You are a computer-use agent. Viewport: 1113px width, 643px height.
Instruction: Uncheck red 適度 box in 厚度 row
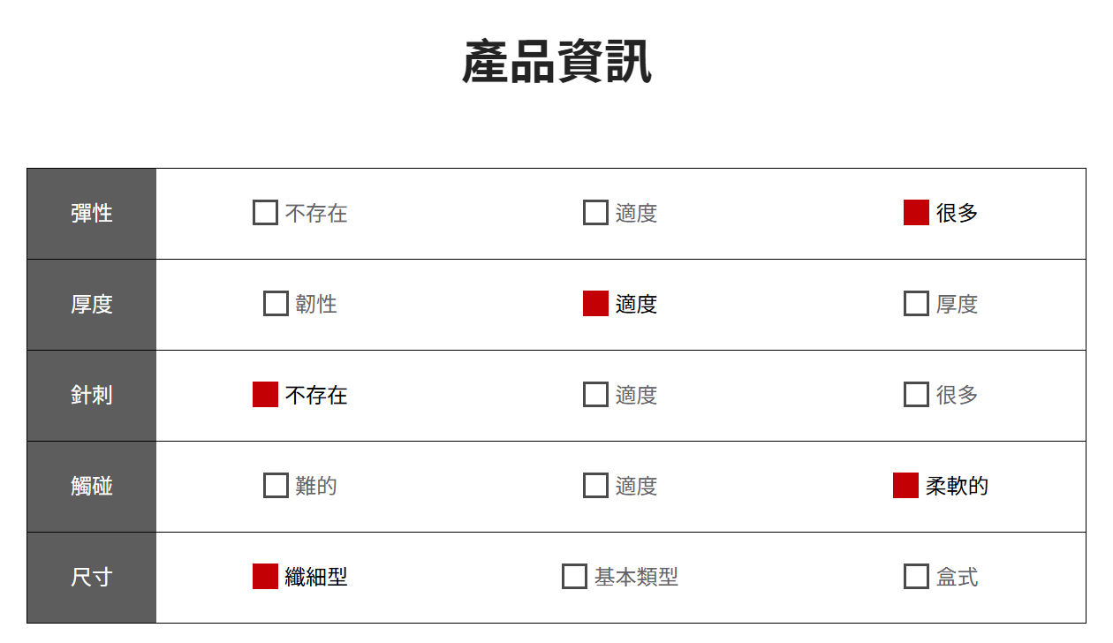coord(595,304)
